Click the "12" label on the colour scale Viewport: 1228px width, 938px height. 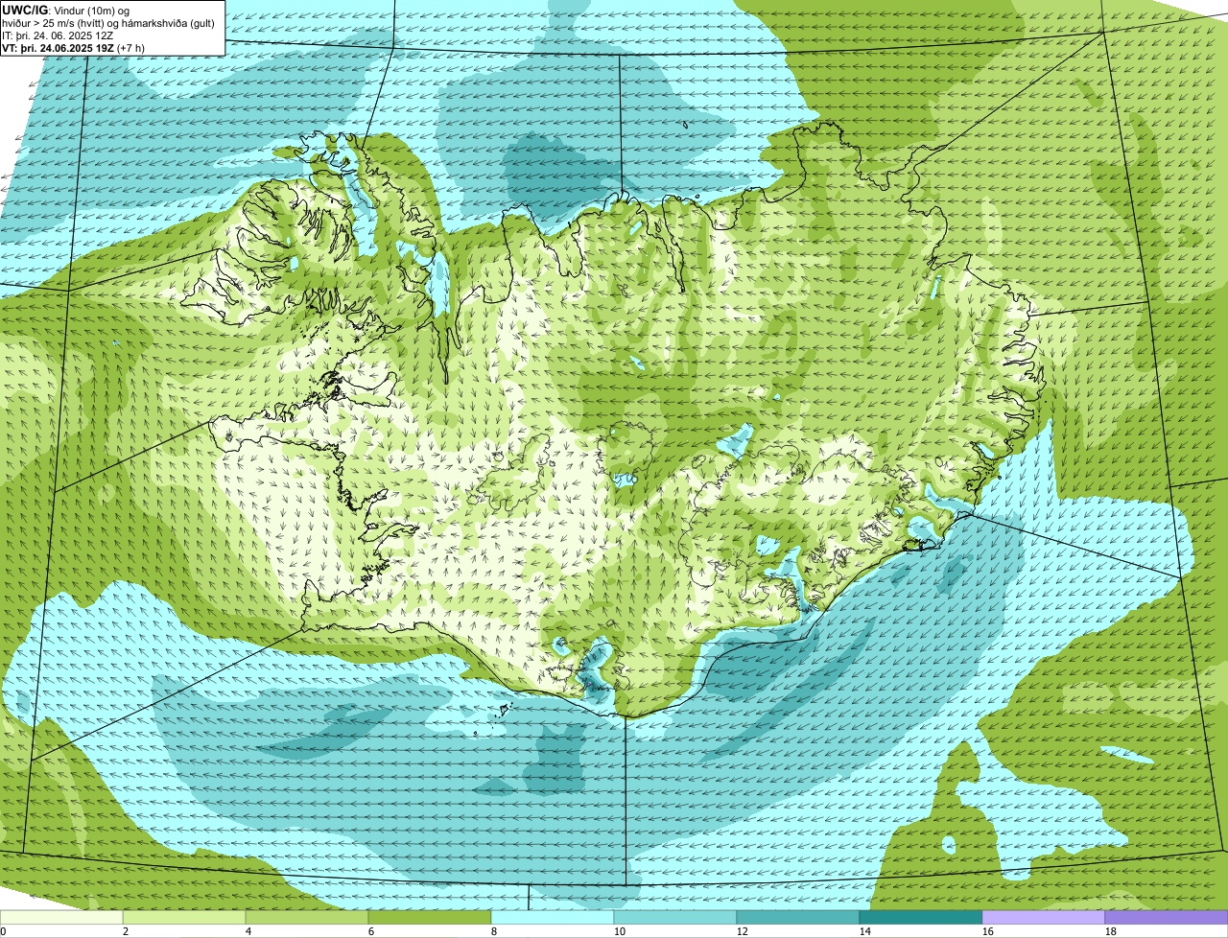tap(743, 931)
